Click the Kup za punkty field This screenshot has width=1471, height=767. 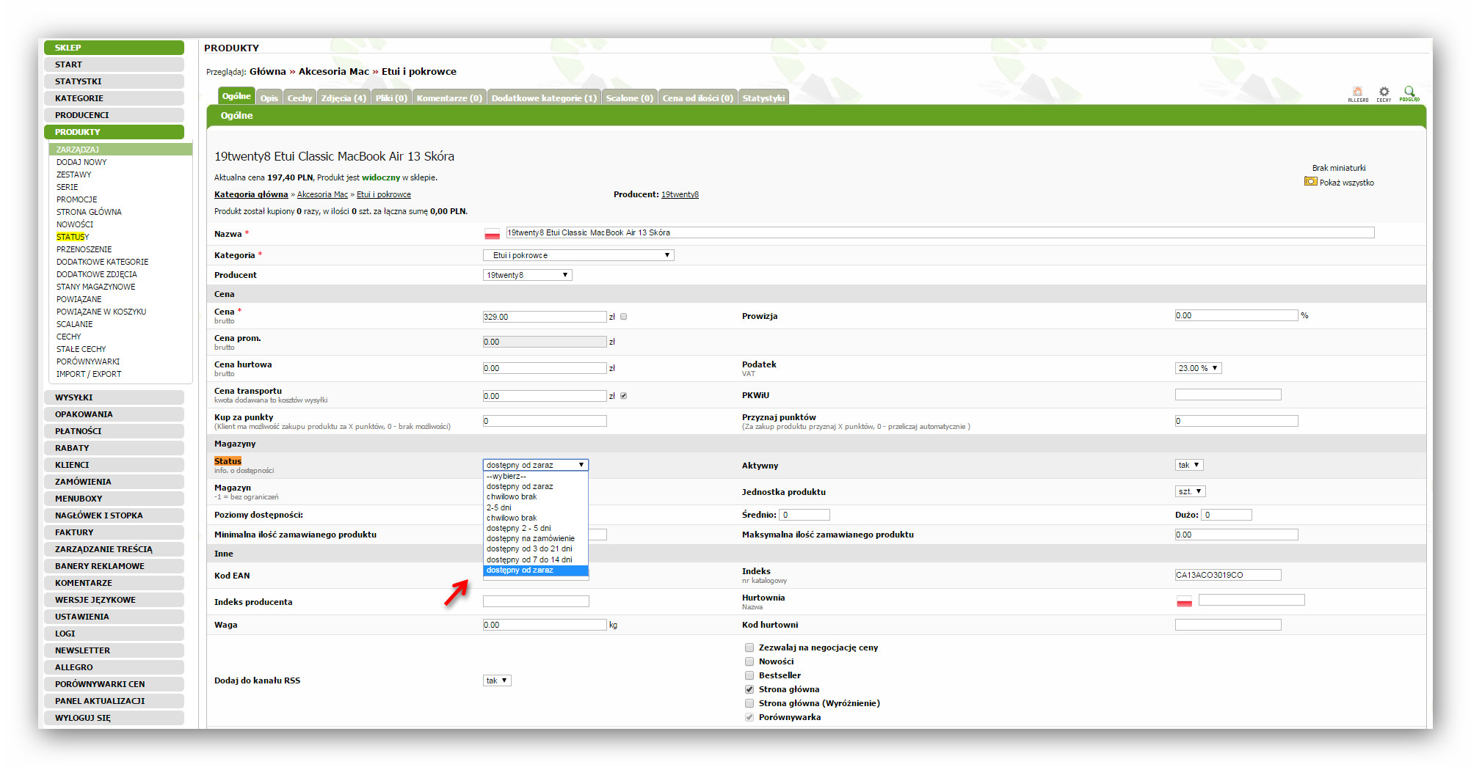(x=545, y=421)
